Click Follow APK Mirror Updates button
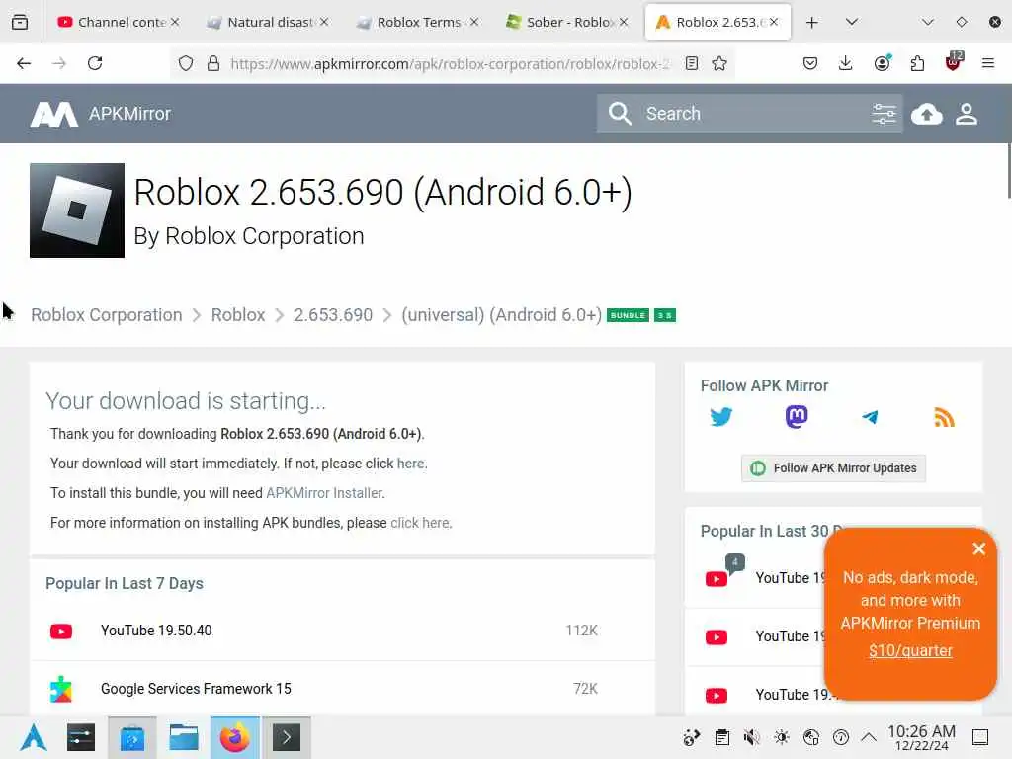 (x=833, y=467)
